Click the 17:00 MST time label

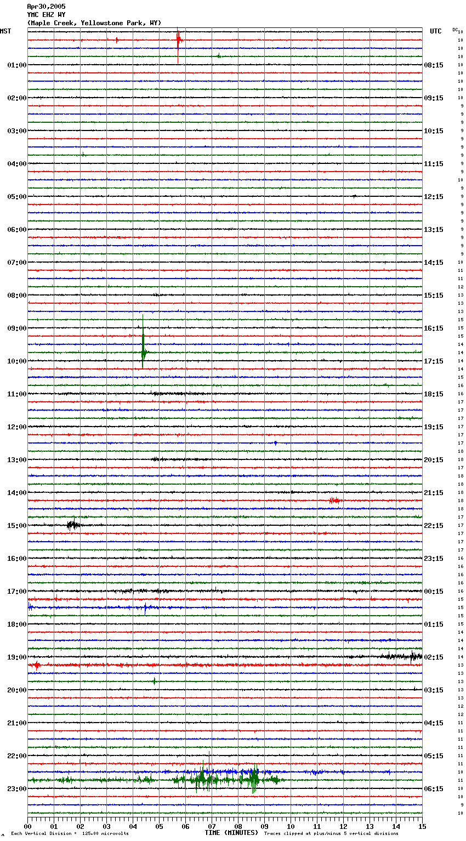[x=17, y=592]
